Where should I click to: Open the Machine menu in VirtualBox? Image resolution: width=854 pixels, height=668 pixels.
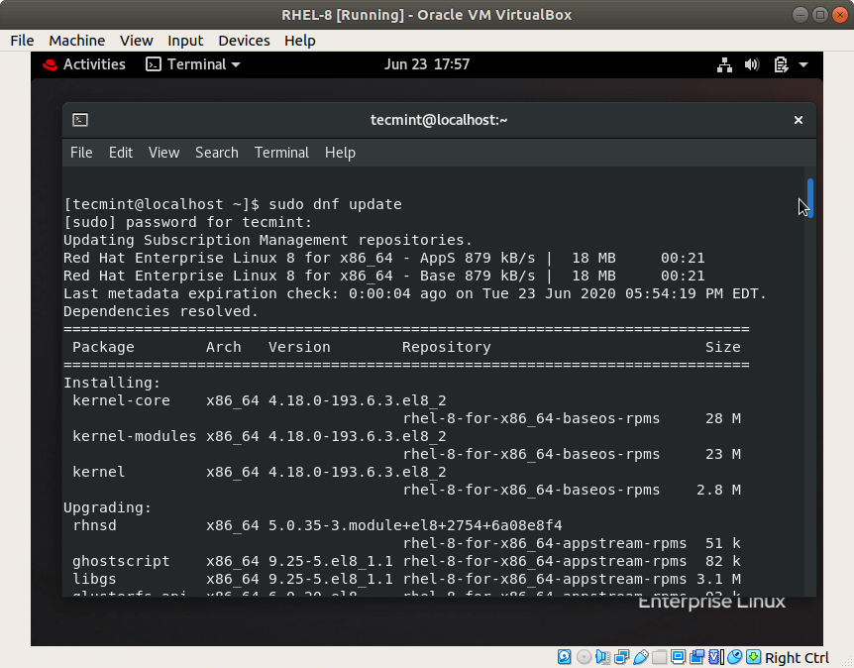(76, 41)
